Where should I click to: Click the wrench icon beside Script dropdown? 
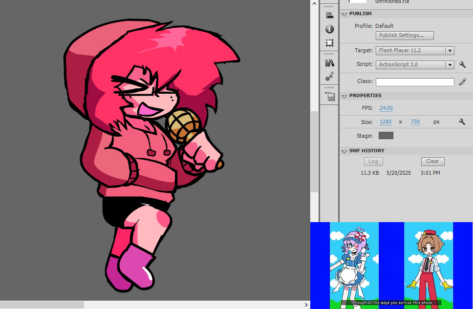point(462,64)
